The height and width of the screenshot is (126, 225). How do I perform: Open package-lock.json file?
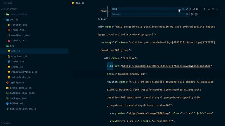point(22,93)
